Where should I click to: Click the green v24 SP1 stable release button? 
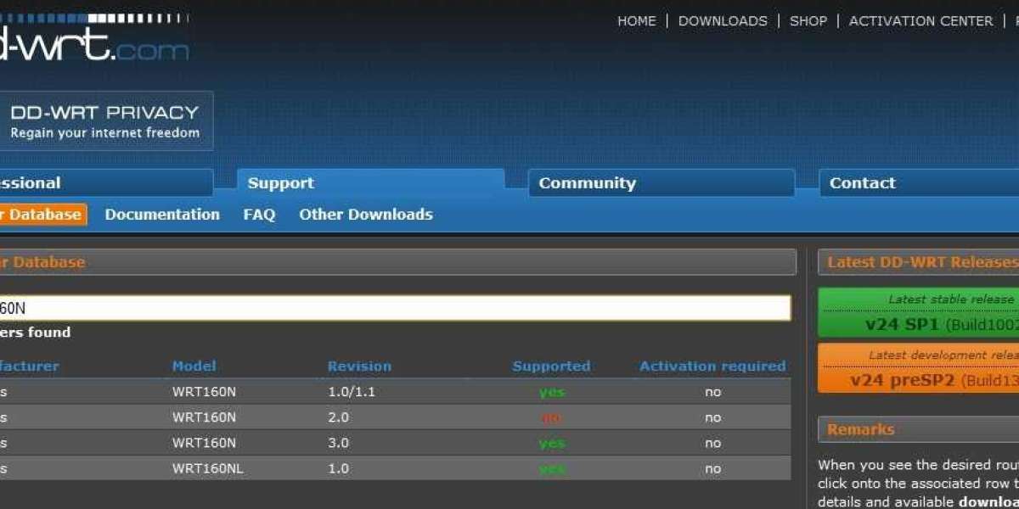[x=918, y=313]
